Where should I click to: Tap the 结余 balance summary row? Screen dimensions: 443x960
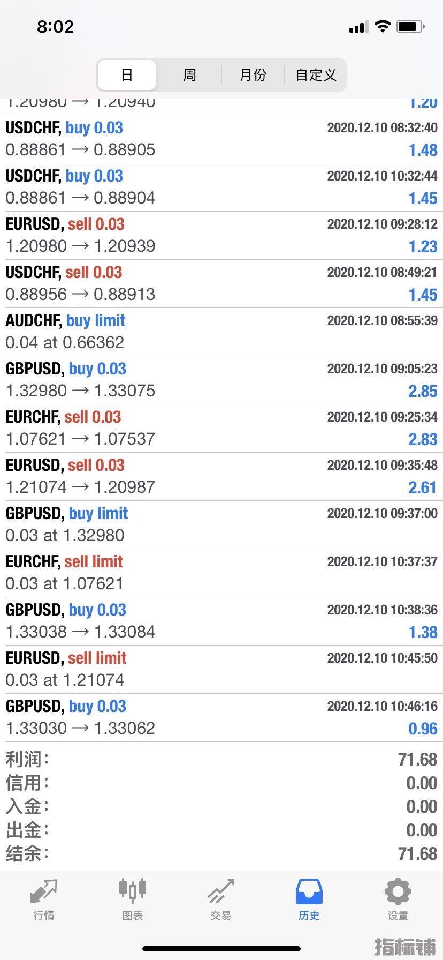222,853
